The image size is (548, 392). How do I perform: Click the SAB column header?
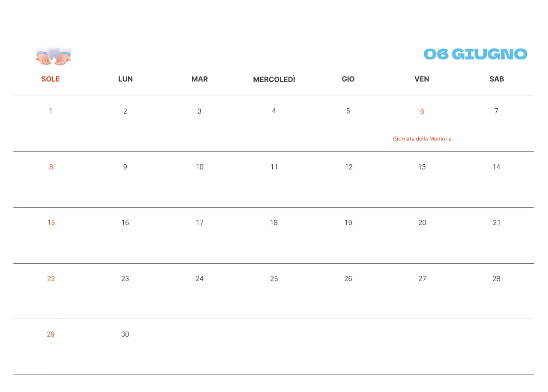(x=496, y=79)
